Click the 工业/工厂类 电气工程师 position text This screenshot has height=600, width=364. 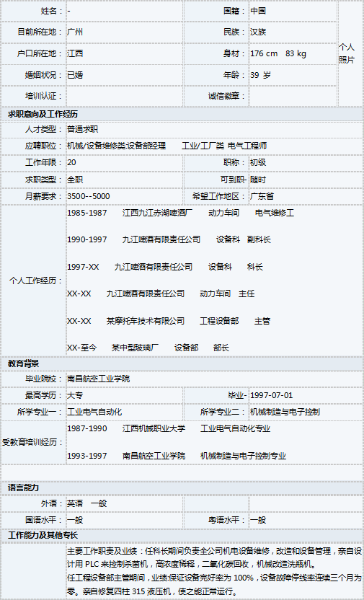point(224,146)
